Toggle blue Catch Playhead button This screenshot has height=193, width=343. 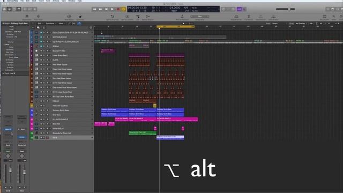[79, 24]
